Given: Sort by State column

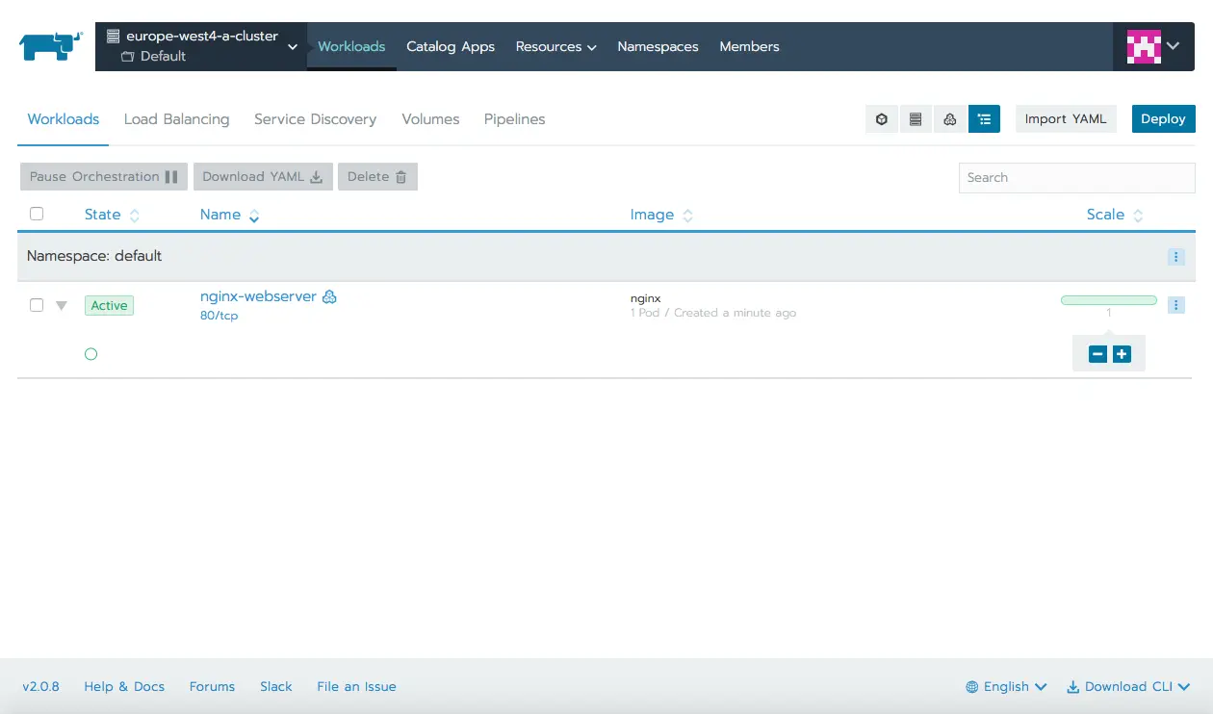Looking at the screenshot, I should coord(112,215).
